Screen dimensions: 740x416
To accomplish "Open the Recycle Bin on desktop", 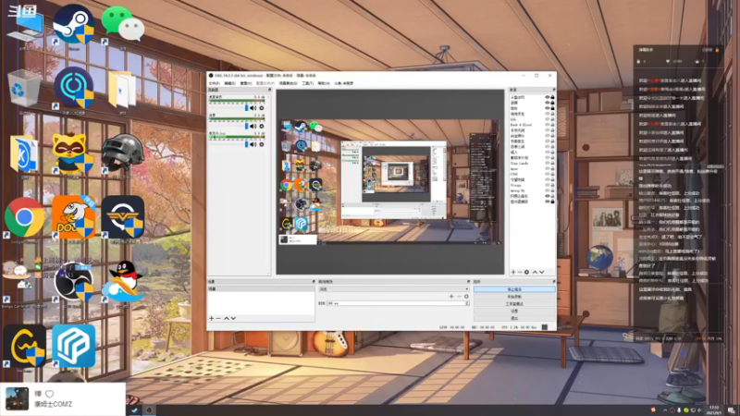I will pos(25,91).
